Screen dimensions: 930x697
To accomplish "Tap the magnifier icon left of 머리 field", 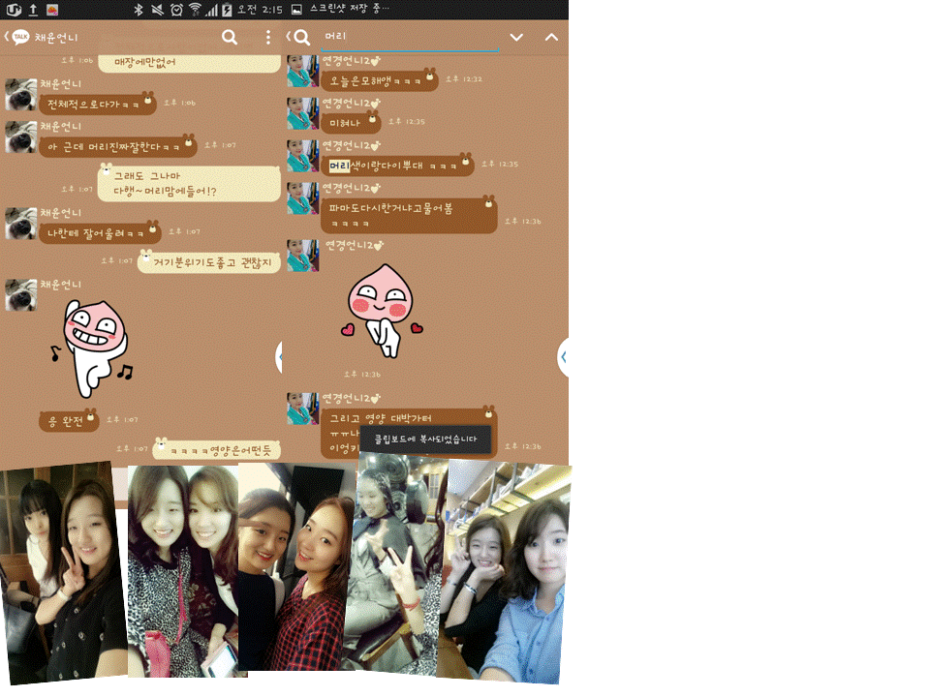I will click(x=301, y=38).
